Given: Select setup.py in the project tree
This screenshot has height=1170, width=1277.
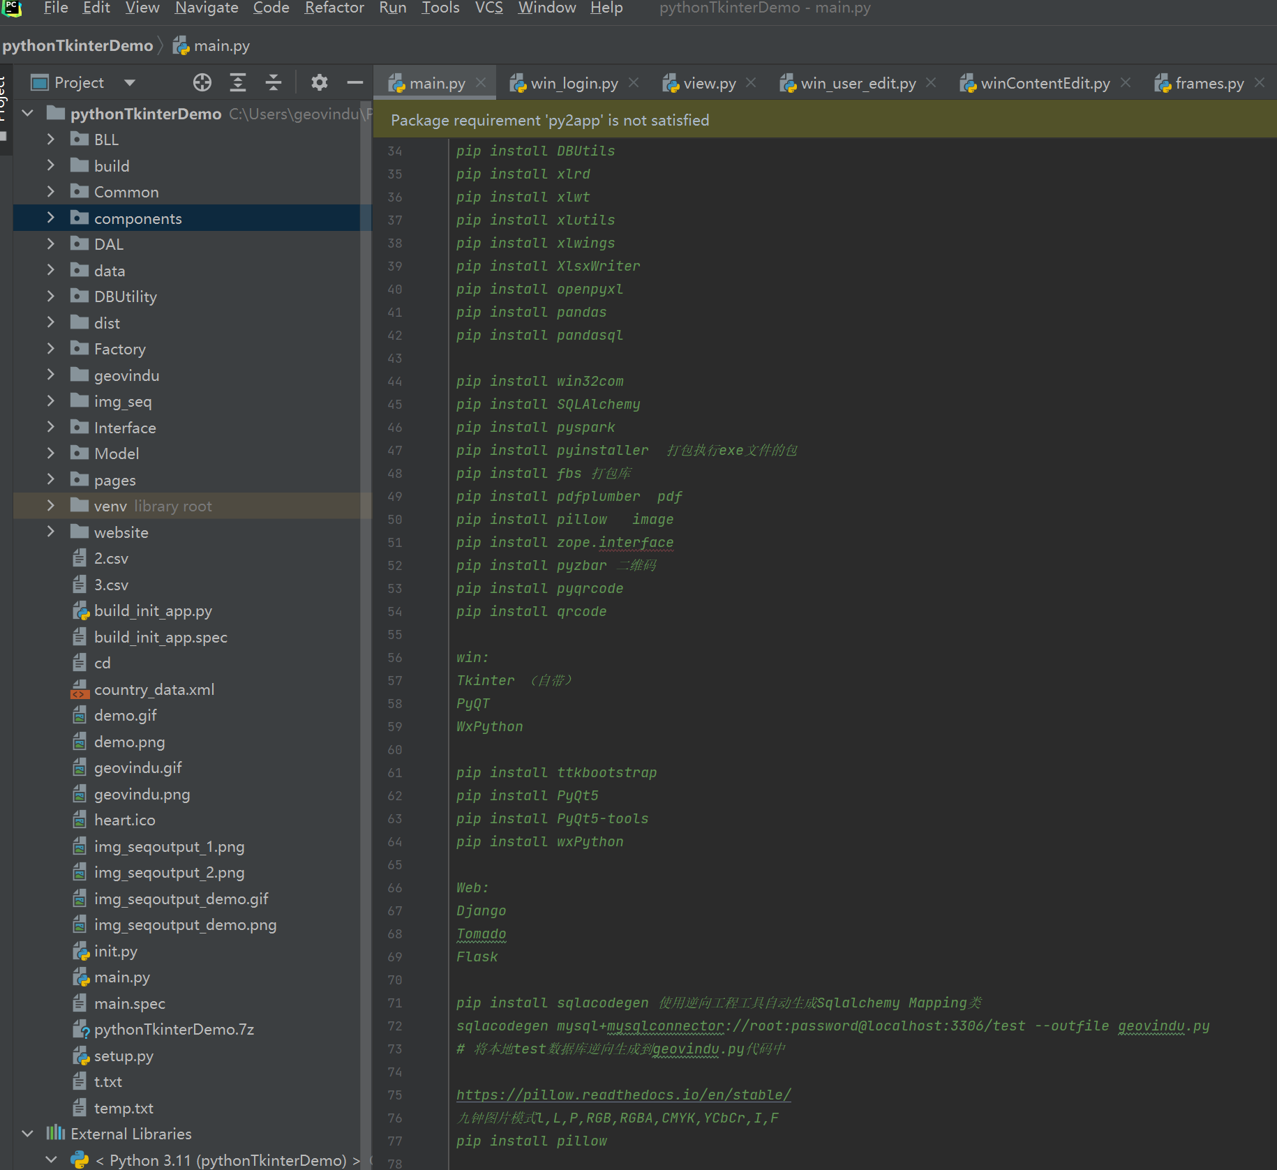Looking at the screenshot, I should [x=124, y=1056].
